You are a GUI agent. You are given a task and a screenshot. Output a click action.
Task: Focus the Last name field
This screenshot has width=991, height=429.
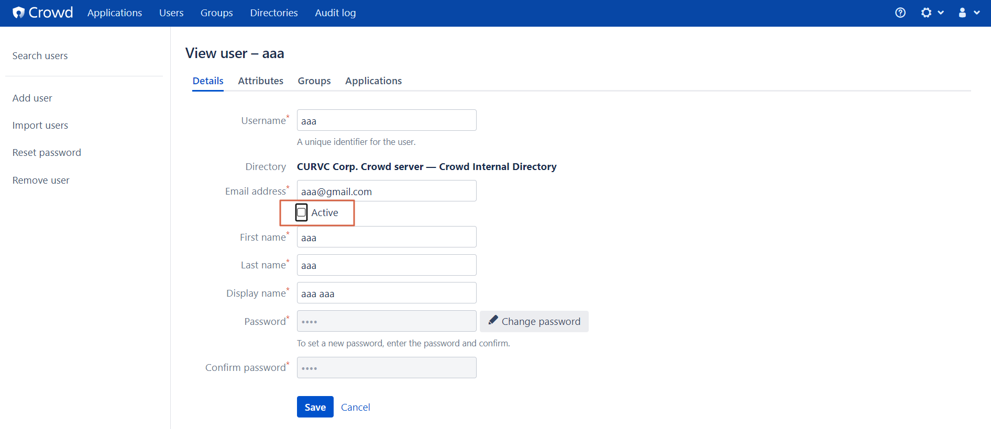[387, 265]
